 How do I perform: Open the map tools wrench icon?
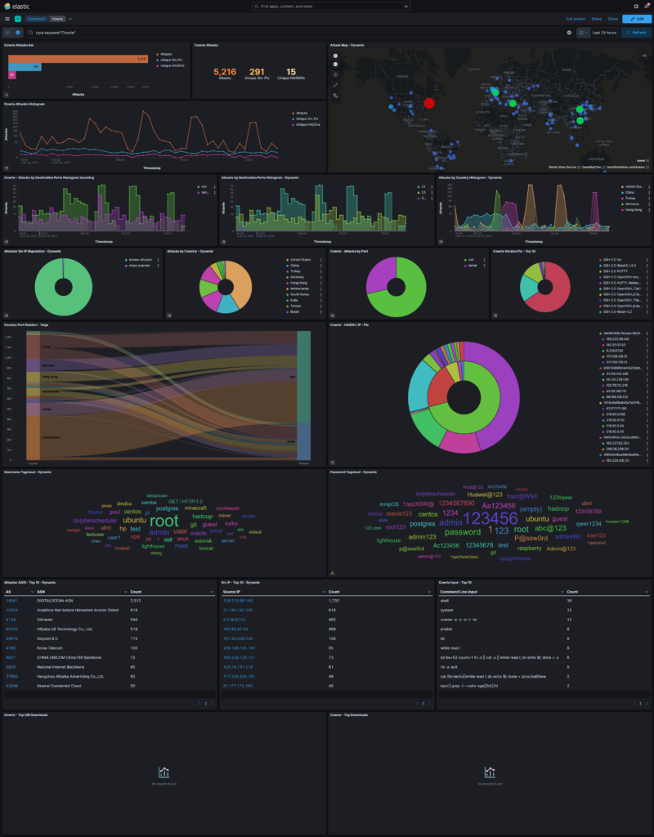click(x=335, y=96)
